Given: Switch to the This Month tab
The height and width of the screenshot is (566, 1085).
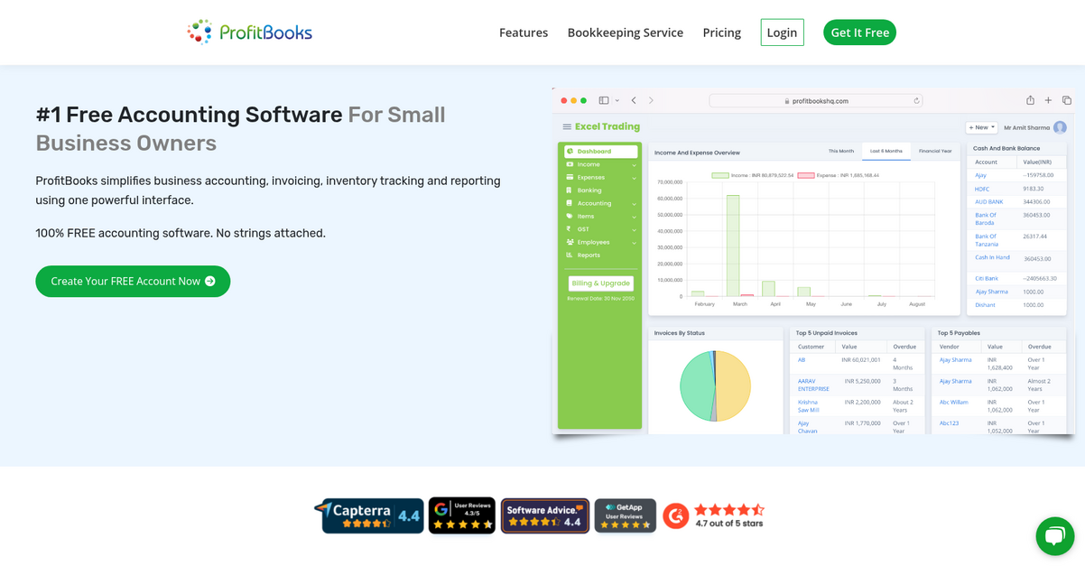Looking at the screenshot, I should [x=840, y=152].
